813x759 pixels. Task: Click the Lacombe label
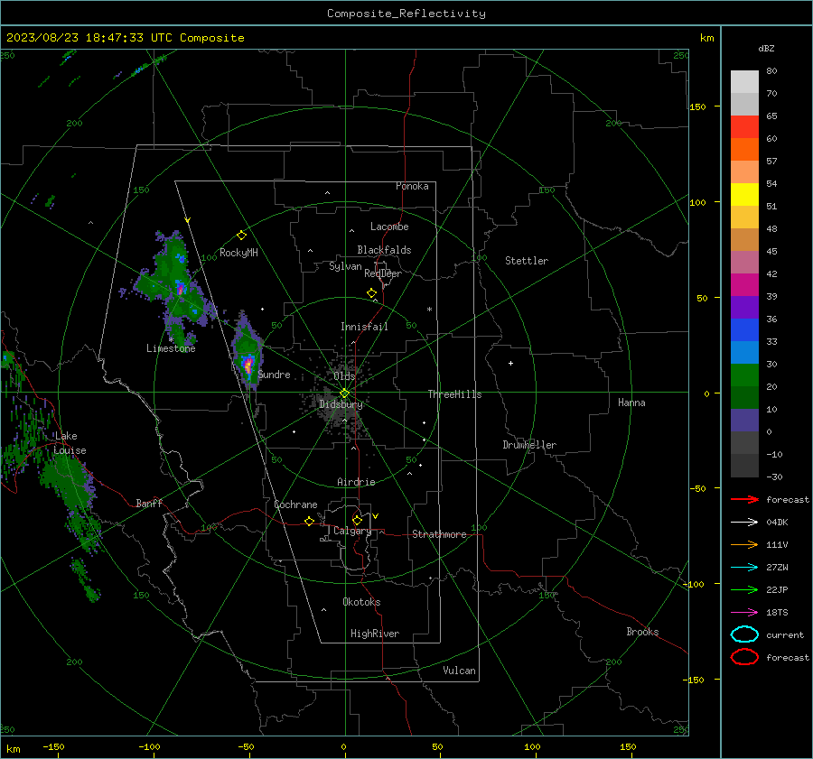(x=388, y=227)
